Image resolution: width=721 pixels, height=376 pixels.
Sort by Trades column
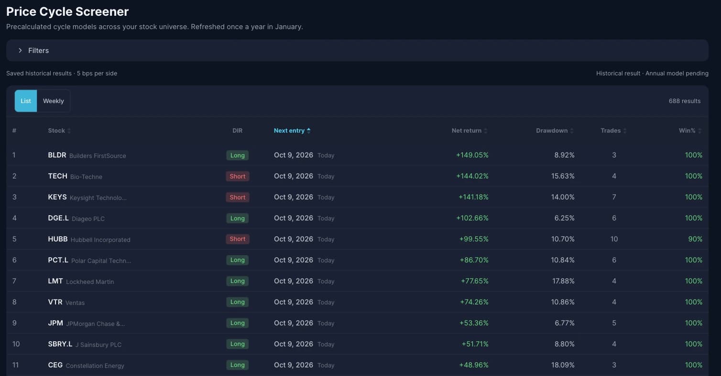point(613,131)
